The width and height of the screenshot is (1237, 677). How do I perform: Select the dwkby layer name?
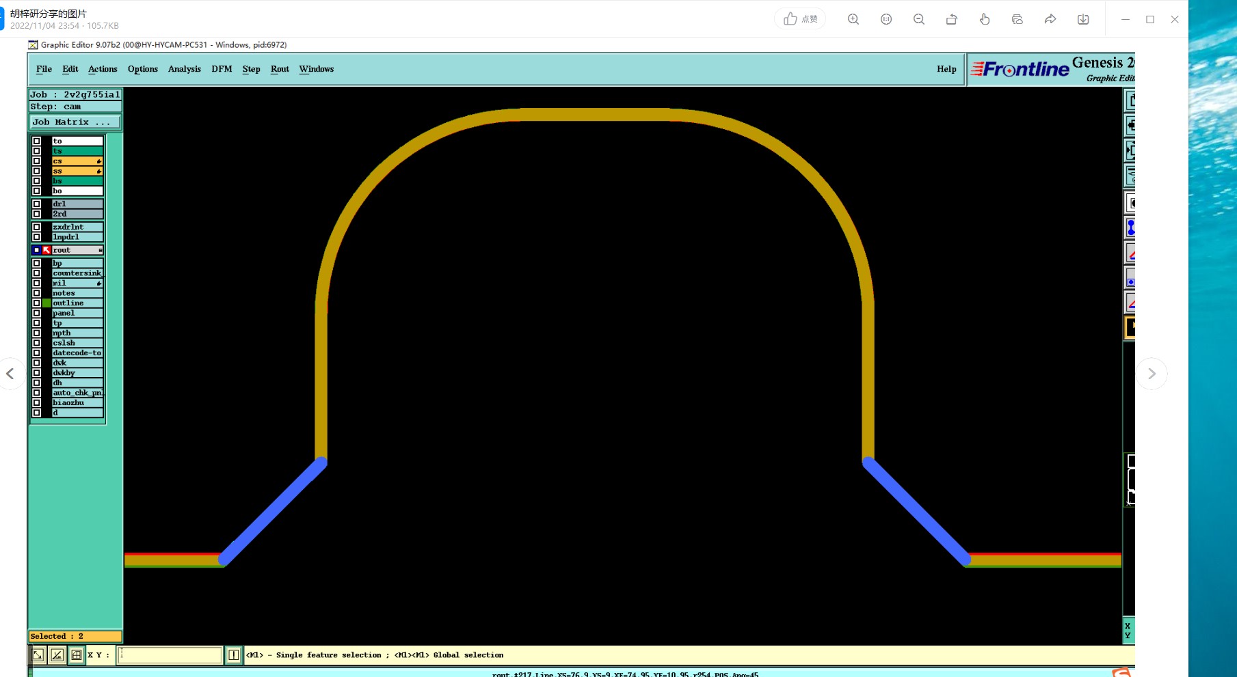(77, 373)
